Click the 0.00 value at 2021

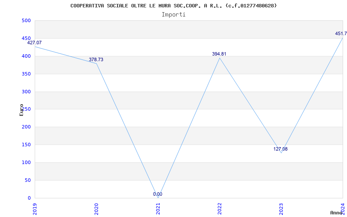pyautogui.click(x=157, y=194)
